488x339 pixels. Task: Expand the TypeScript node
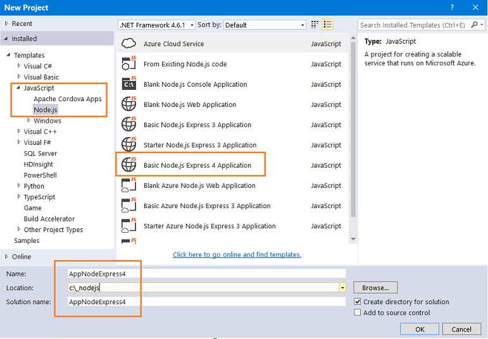[x=19, y=197]
